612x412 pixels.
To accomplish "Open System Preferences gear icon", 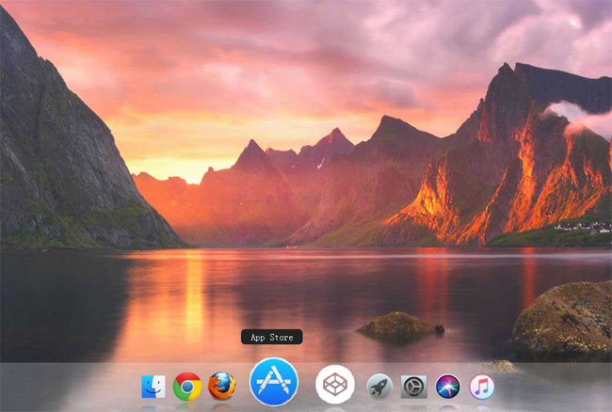I will pyautogui.click(x=413, y=386).
